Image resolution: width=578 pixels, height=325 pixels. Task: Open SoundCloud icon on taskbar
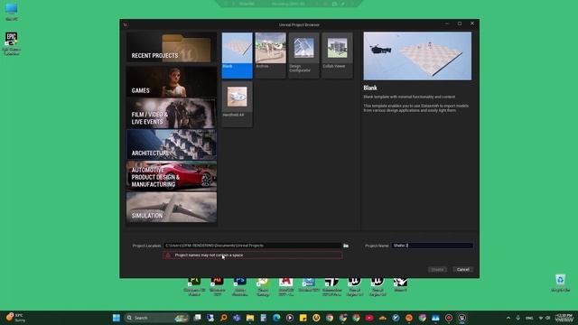coord(383,318)
